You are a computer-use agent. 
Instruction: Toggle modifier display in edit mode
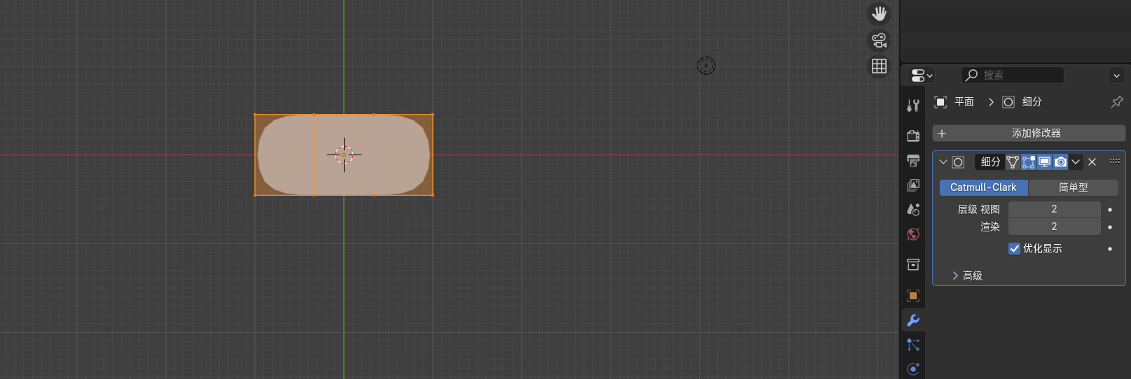pos(1028,162)
